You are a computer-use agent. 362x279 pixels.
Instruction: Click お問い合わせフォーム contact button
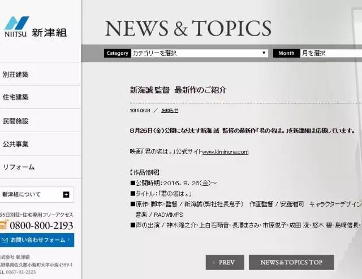pos(36,240)
